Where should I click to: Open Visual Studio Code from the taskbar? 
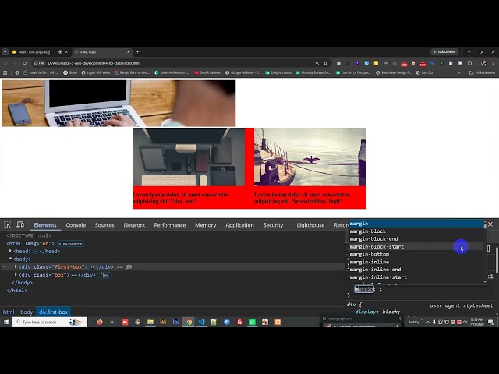(201, 322)
